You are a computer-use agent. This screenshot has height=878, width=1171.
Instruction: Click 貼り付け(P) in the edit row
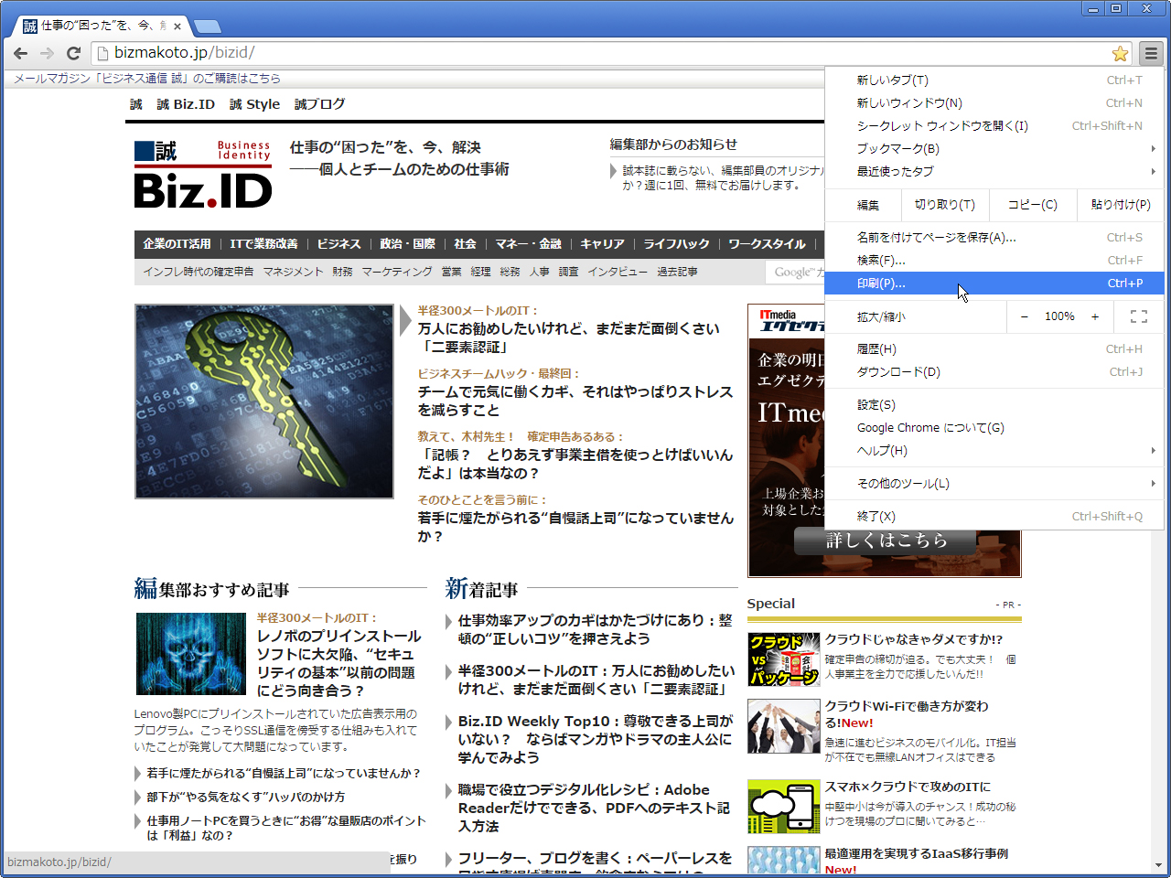pos(1121,205)
